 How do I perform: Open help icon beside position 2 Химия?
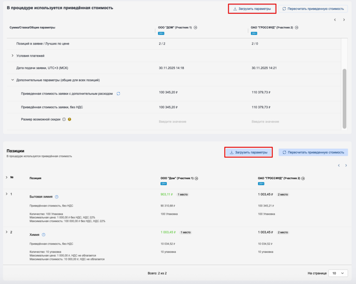pos(44,235)
